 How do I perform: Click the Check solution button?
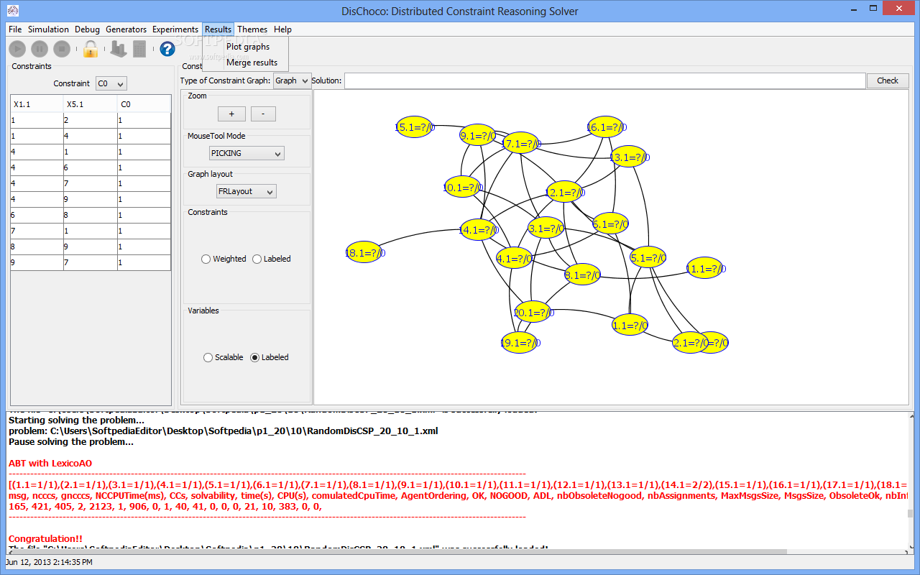[x=888, y=80]
